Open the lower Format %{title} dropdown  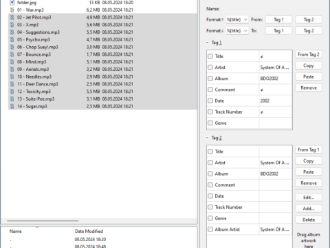coord(237,30)
